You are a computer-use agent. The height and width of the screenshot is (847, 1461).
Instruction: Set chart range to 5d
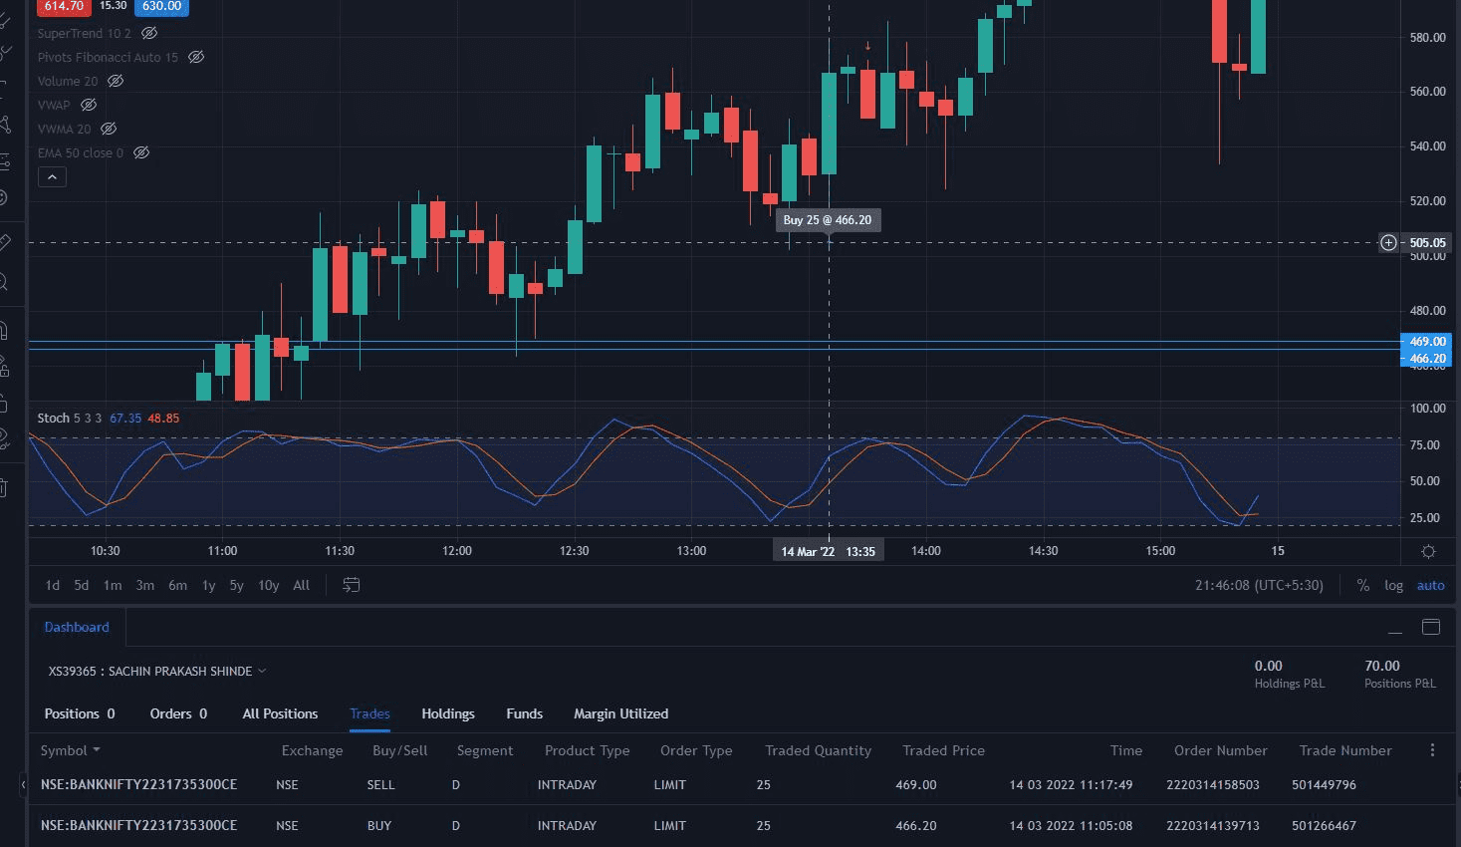[82, 585]
